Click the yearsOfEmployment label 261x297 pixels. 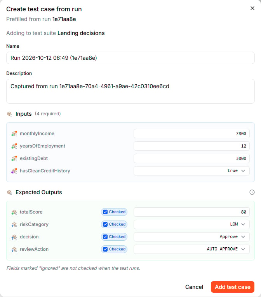(42, 146)
